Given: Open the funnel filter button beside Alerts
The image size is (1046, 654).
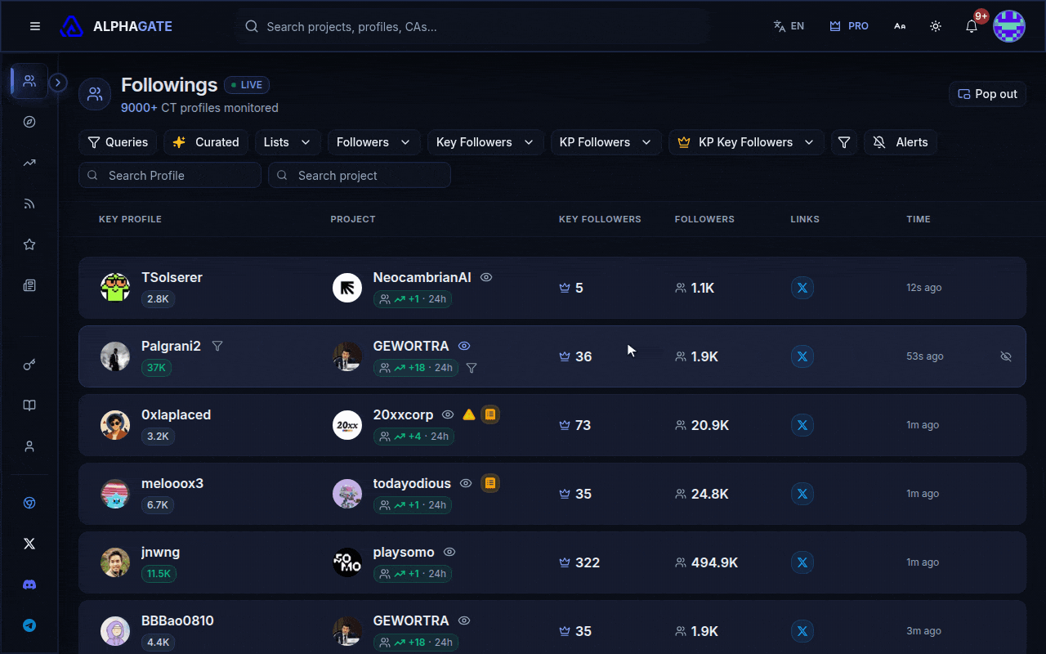Looking at the screenshot, I should pos(844,142).
